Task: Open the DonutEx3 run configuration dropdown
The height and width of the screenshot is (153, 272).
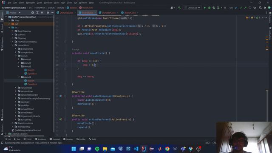Action: pos(192,8)
